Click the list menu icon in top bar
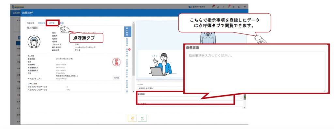Viewport: 334px width, 129px height. point(234,7)
